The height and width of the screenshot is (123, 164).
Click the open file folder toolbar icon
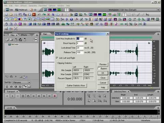(x=11, y=15)
